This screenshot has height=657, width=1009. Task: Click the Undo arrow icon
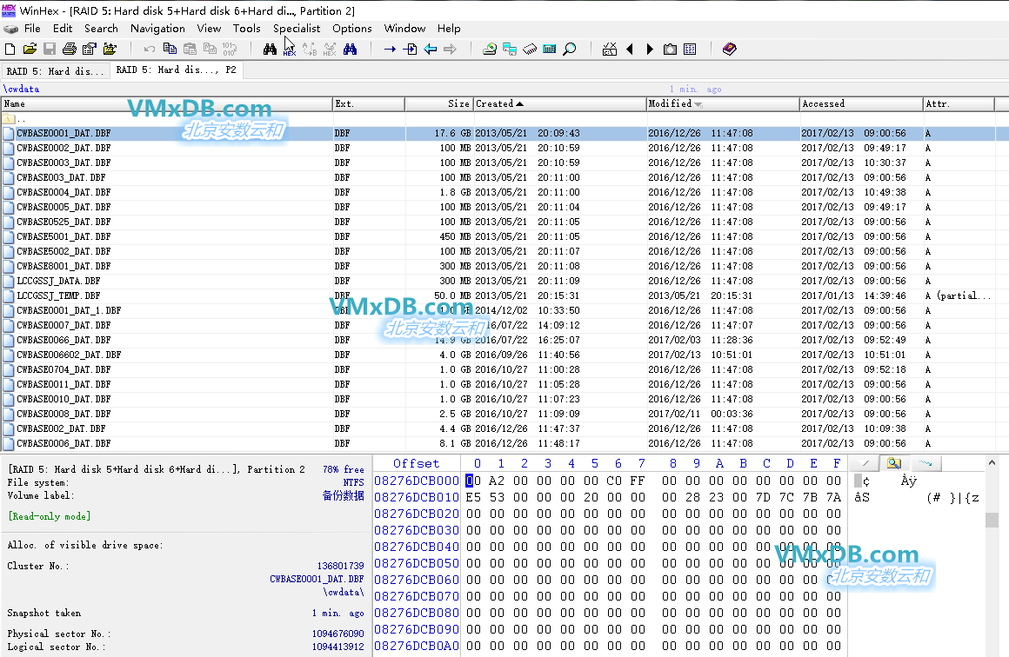click(150, 49)
